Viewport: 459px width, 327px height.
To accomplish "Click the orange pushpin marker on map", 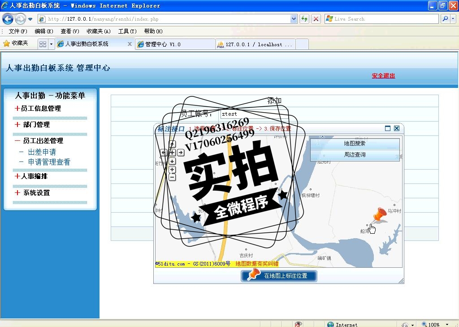I will tap(379, 215).
